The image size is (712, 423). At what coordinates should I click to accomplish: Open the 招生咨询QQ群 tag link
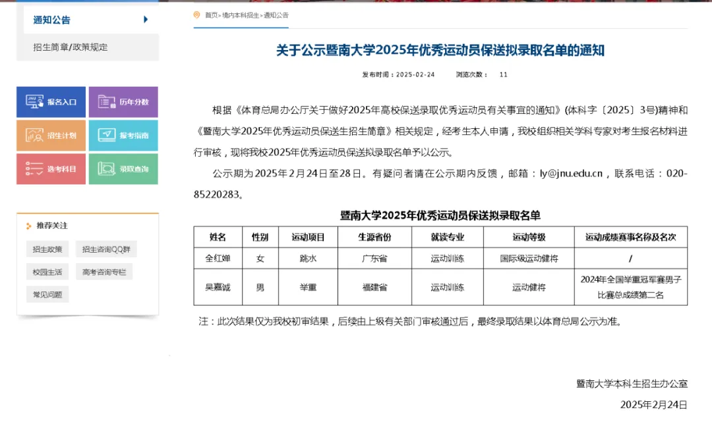click(106, 249)
